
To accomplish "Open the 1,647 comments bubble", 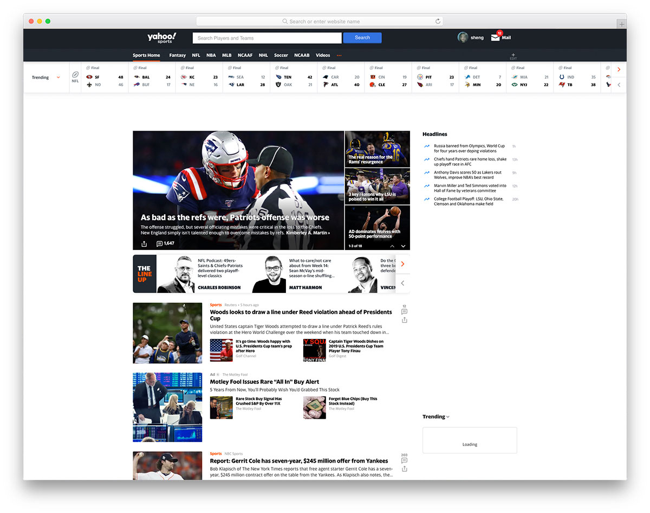I will point(164,243).
